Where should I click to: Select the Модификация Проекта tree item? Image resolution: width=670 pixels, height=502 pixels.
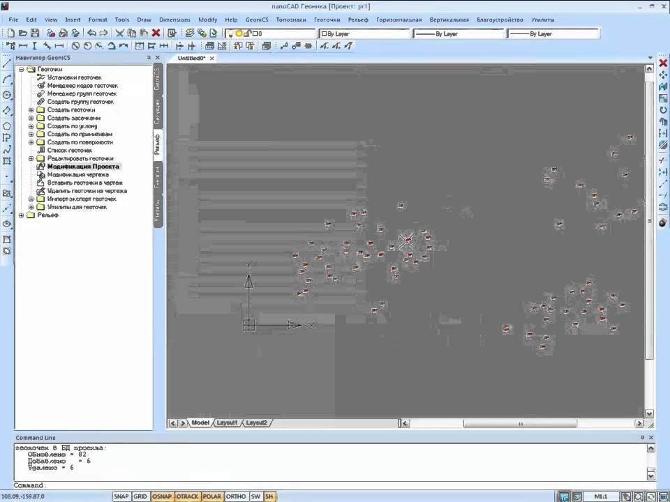tap(83, 167)
